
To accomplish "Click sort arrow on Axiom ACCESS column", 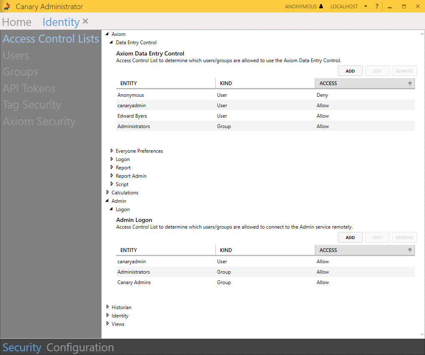I will pyautogui.click(x=410, y=83).
